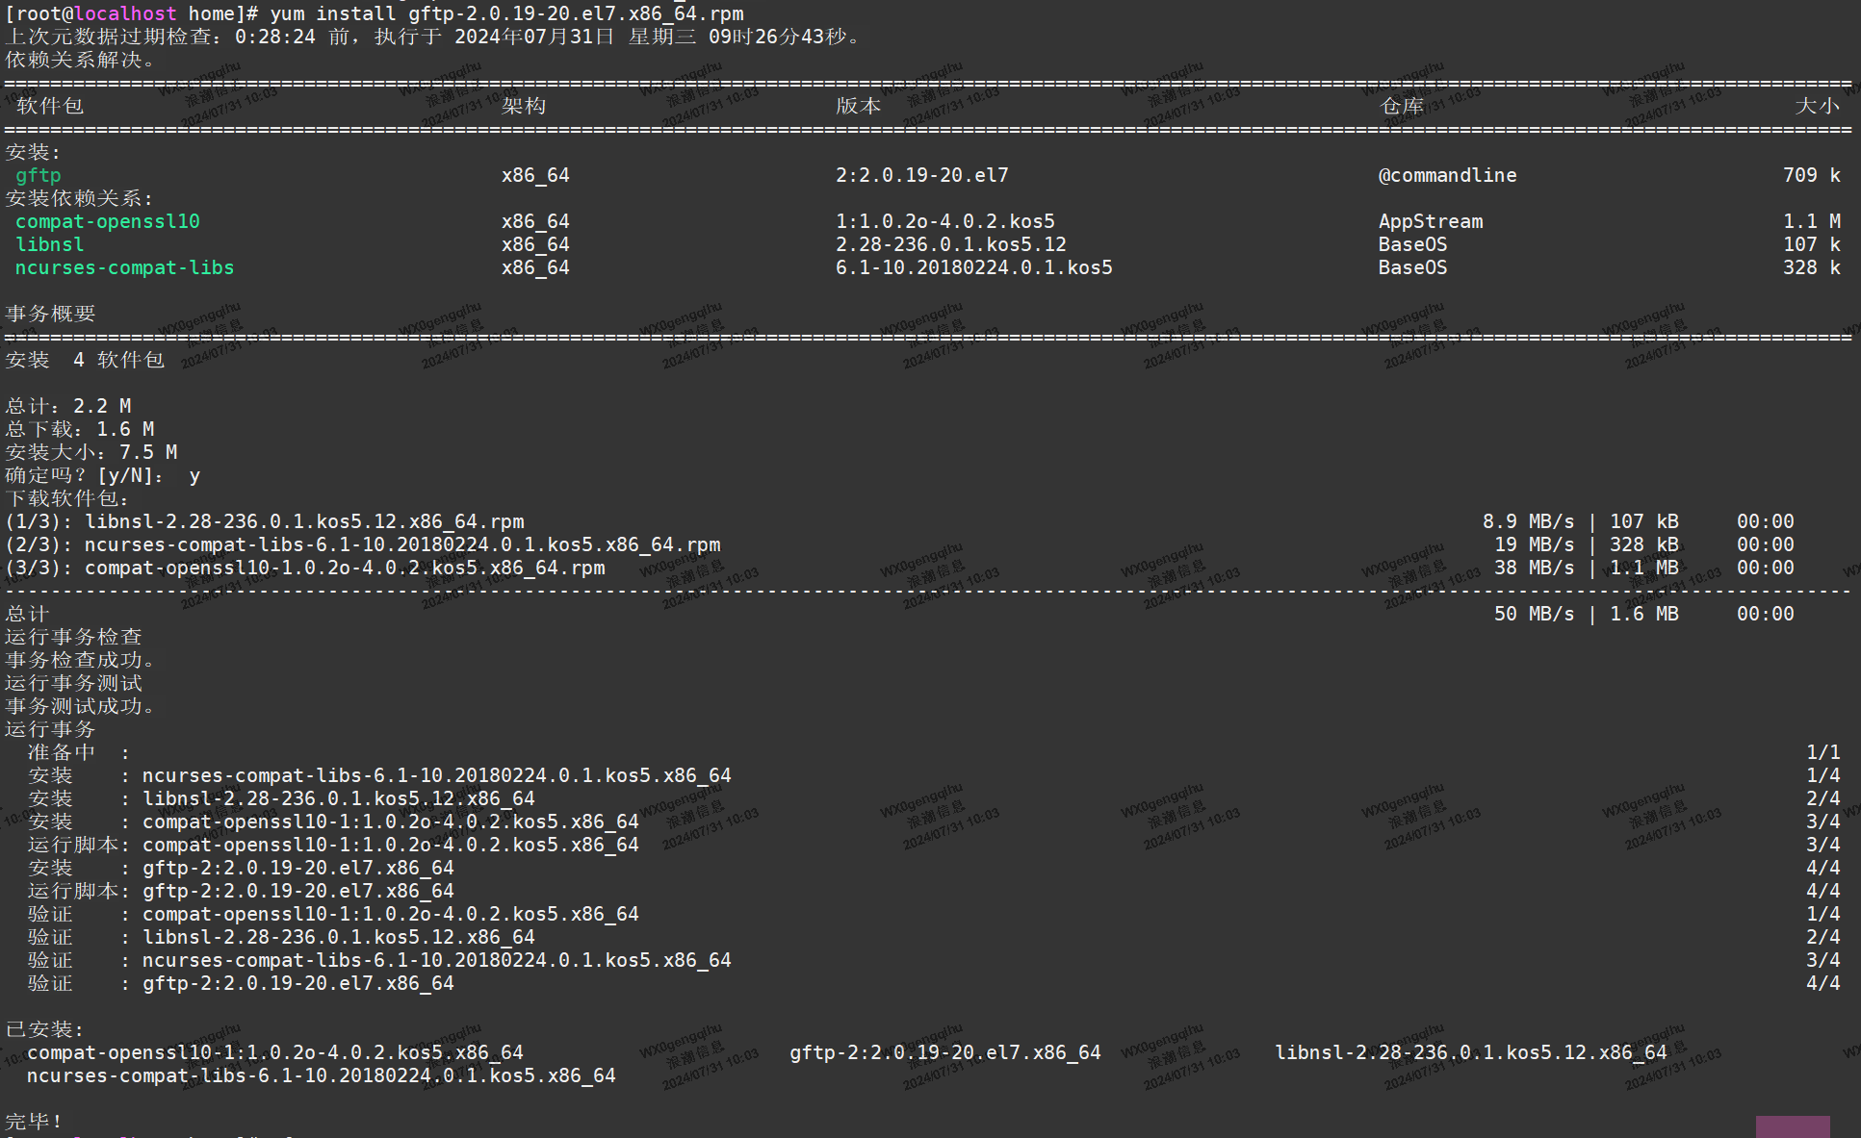Select the 软件包 column header
This screenshot has width=1861, height=1138.
49,106
